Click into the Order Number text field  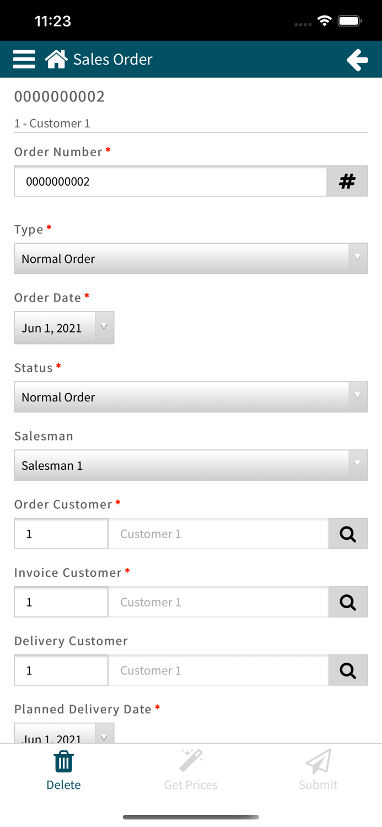171,181
